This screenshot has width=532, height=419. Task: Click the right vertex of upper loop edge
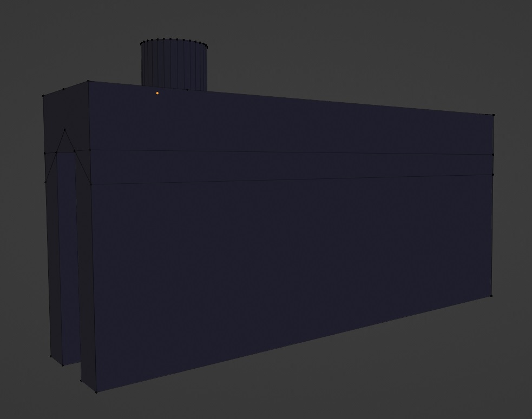pos(494,155)
